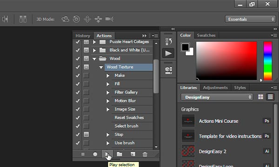Expand the Filter Gallery step details
The height and width of the screenshot is (167, 279).
coord(108,92)
